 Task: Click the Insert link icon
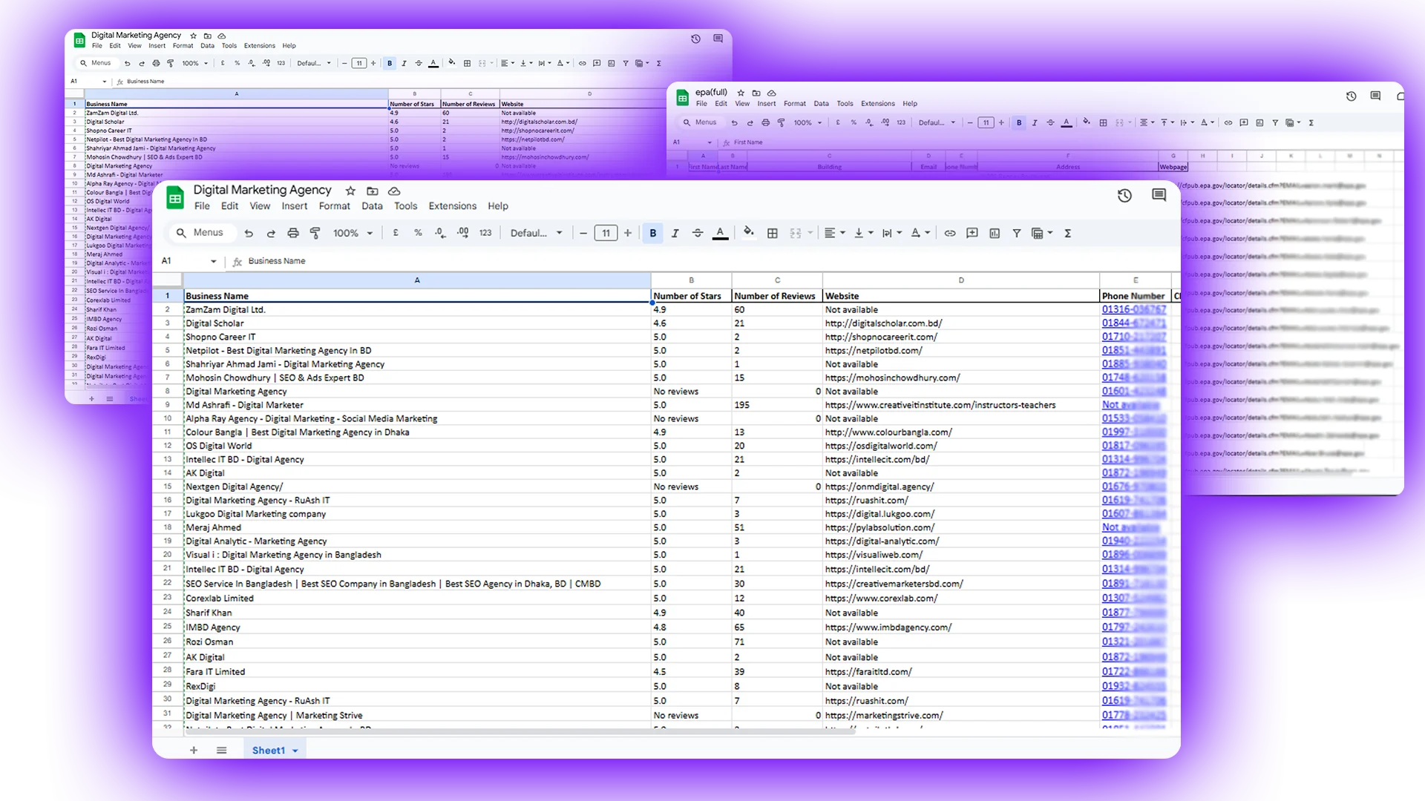950,234
